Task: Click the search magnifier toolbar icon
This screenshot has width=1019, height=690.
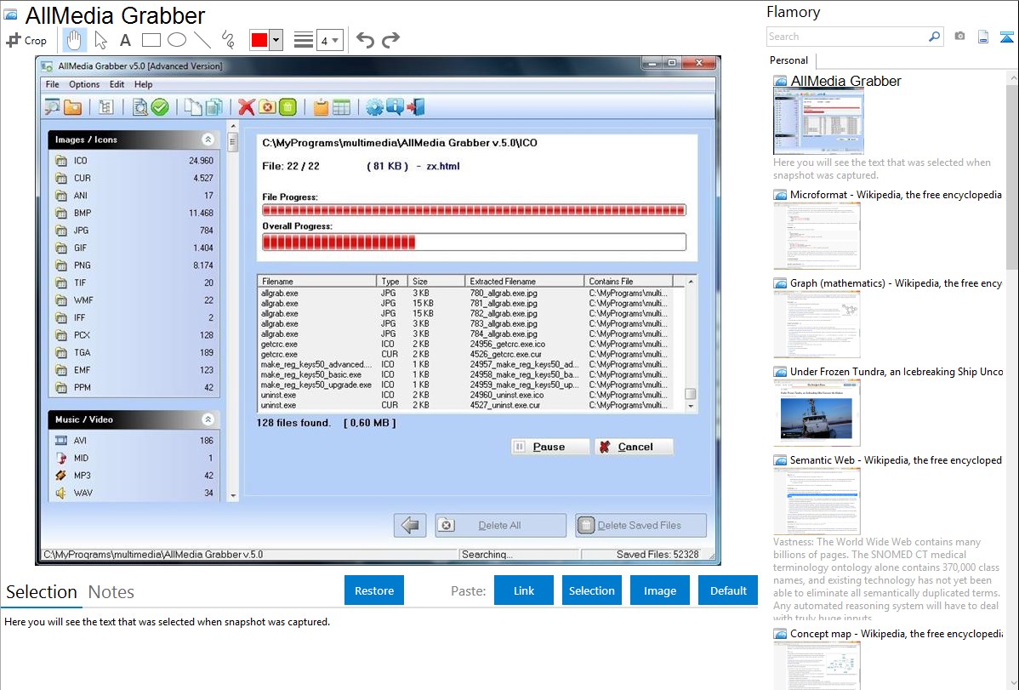Action: (x=52, y=107)
